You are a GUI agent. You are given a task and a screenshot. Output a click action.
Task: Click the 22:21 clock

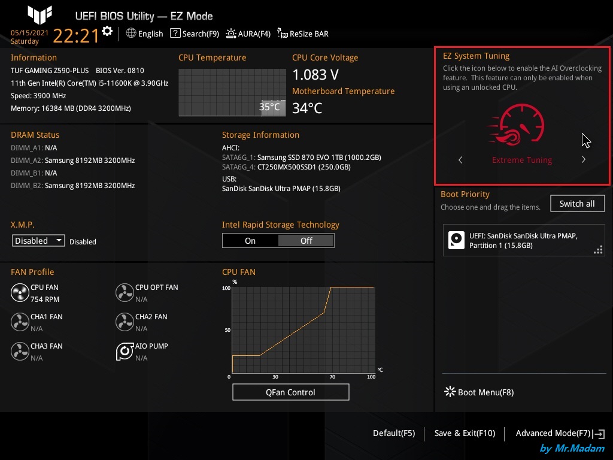point(76,35)
